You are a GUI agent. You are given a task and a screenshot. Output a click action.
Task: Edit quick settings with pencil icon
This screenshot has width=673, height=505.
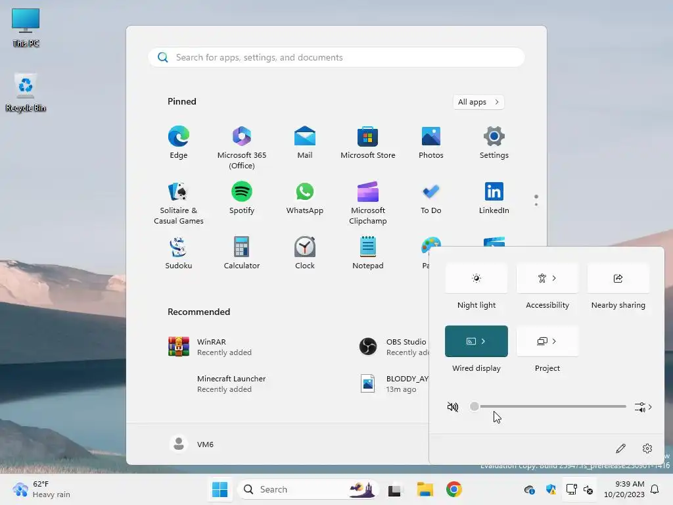620,448
